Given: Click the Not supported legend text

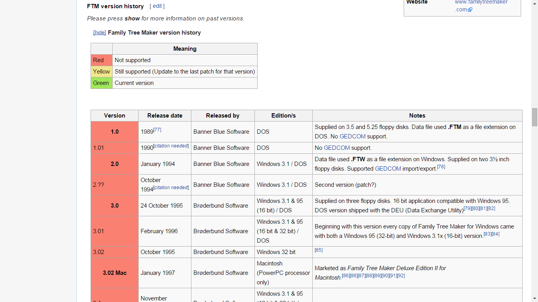Looking at the screenshot, I should coord(132,60).
